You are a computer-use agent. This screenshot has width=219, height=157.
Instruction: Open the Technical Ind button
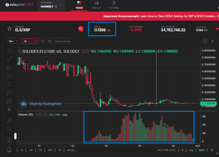point(62,41)
